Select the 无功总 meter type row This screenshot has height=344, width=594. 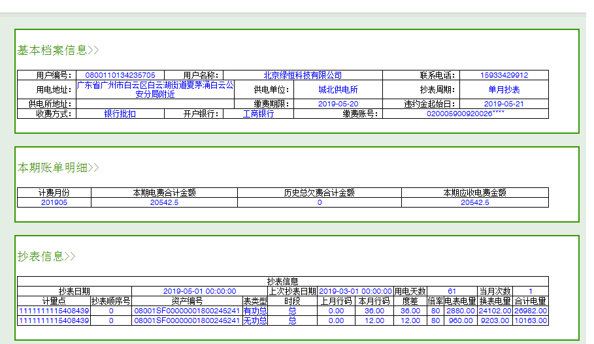[x=255, y=321]
